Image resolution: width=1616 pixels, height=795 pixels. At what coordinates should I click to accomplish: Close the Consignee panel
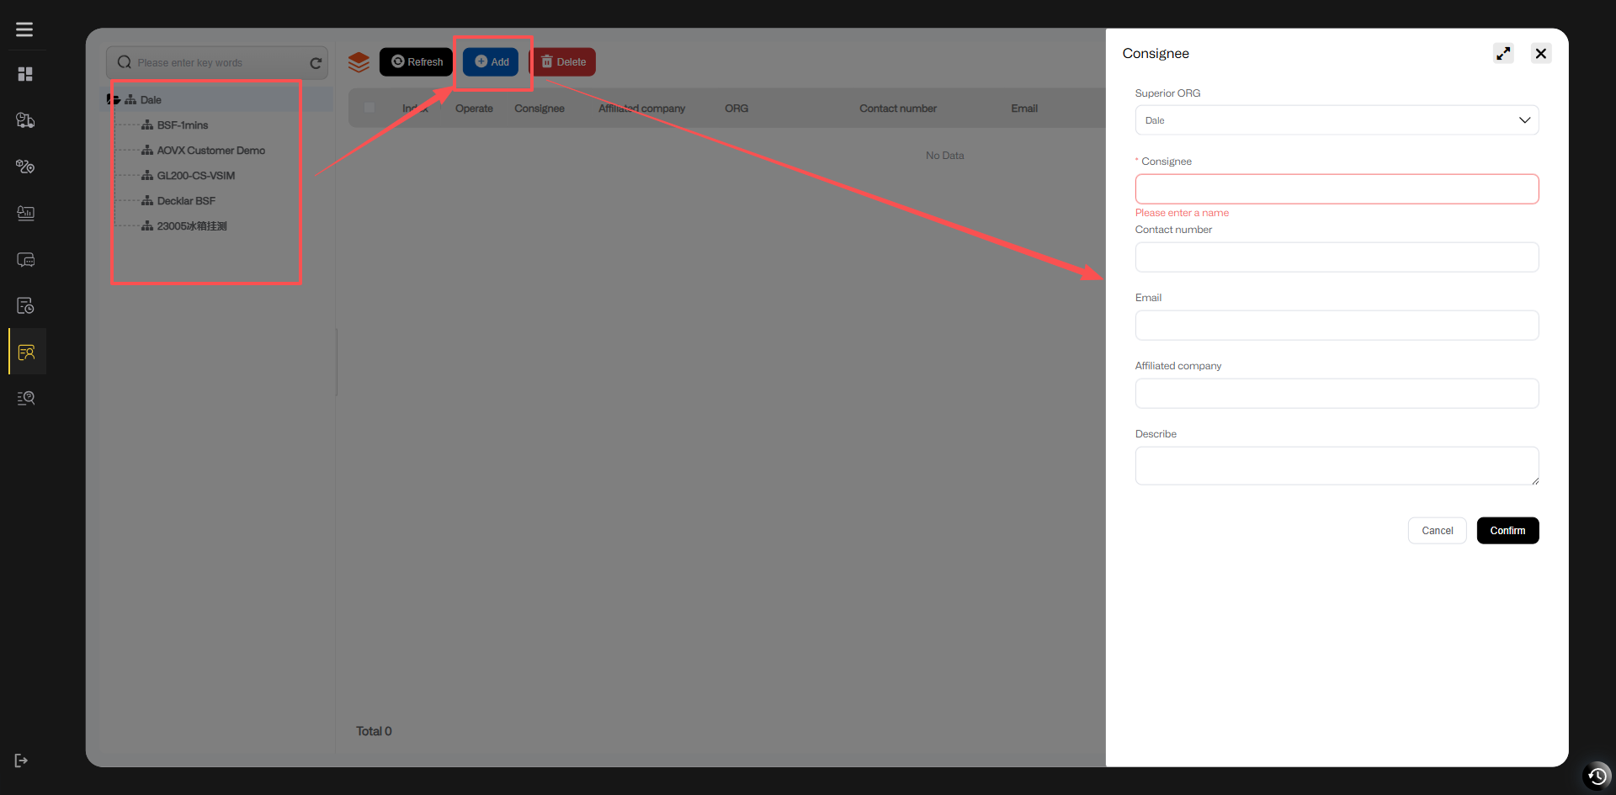coord(1540,53)
